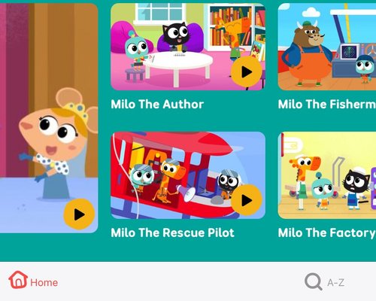Click the "Milo The Rescue Pilot" title text
Image resolution: width=376 pixels, height=301 pixels.
point(172,233)
